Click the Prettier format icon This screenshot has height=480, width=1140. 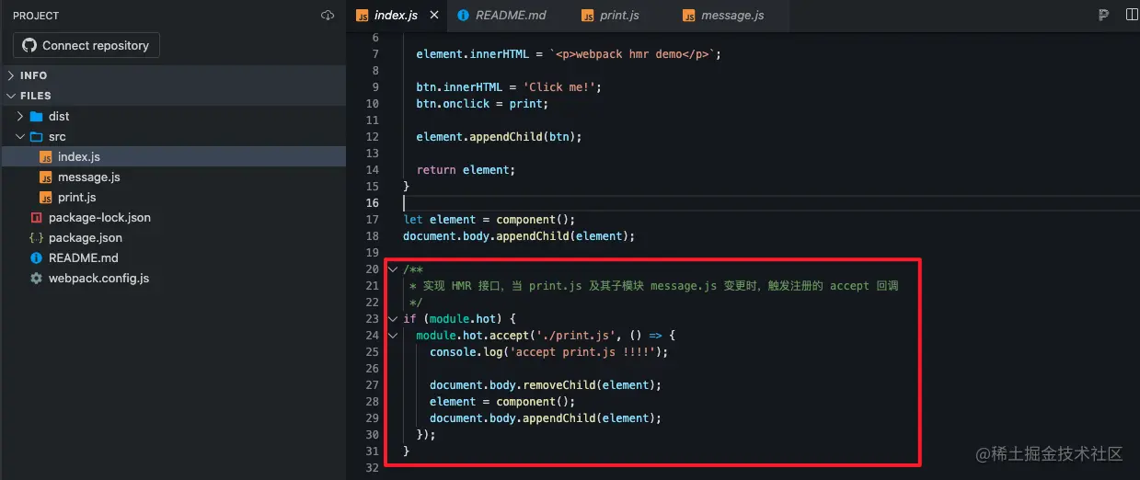pyautogui.click(x=1103, y=15)
